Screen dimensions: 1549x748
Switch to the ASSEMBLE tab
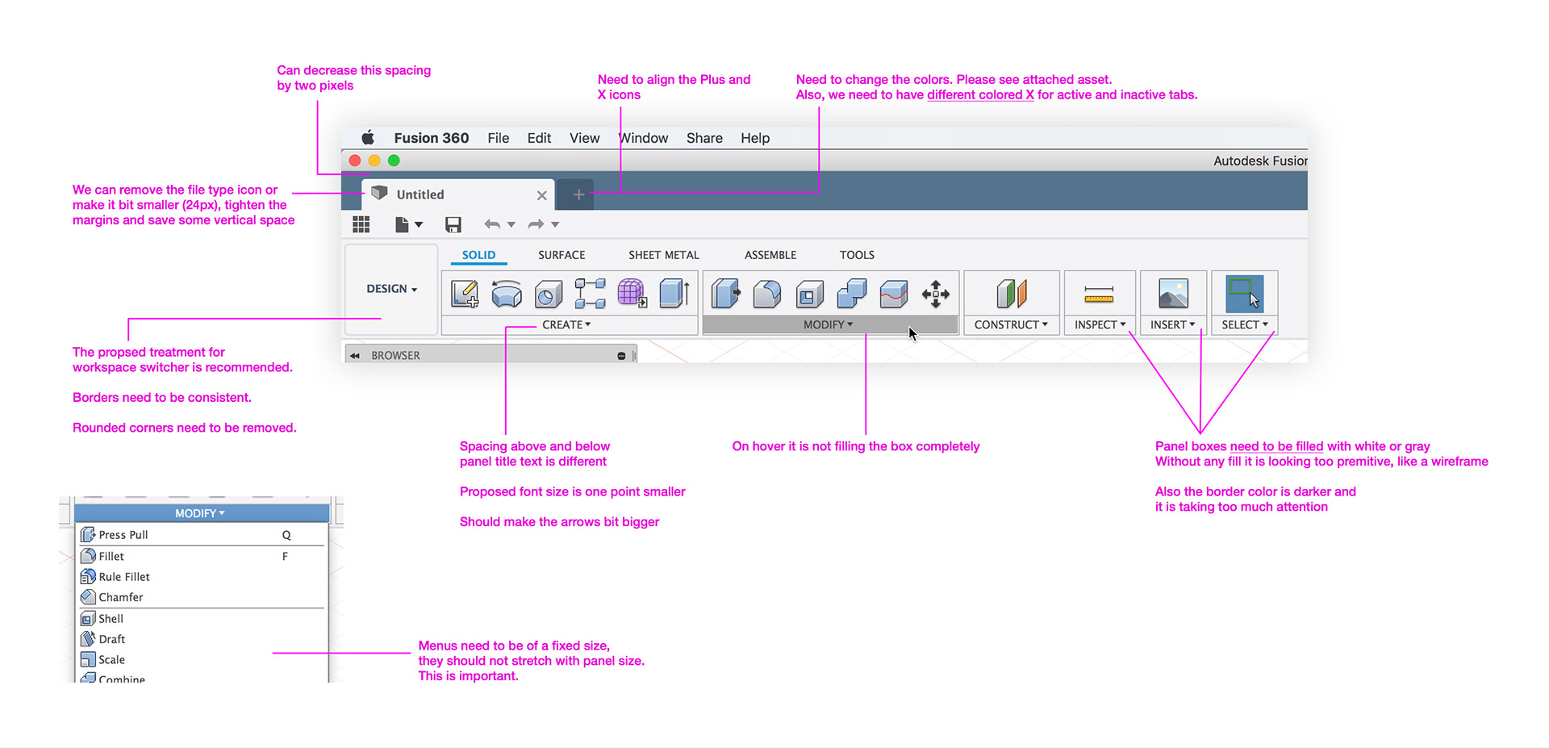[x=770, y=255]
